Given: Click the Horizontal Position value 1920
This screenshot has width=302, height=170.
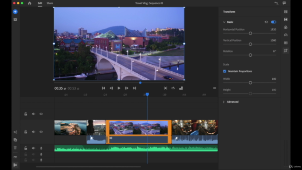Looking at the screenshot, I should 273,29.
